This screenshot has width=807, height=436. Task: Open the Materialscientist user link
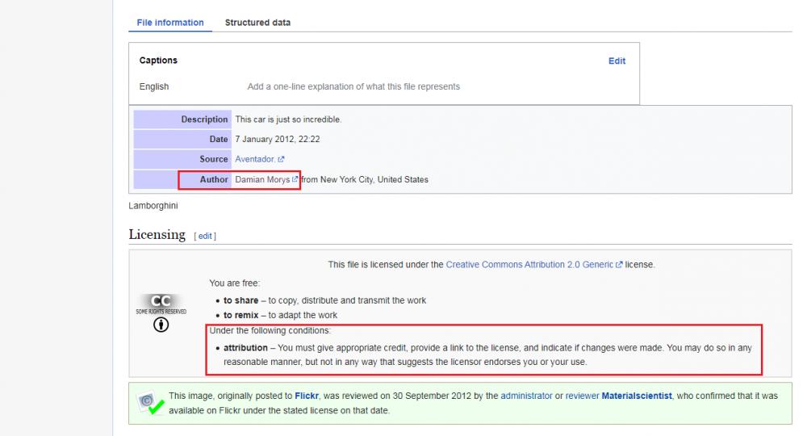[637, 396]
